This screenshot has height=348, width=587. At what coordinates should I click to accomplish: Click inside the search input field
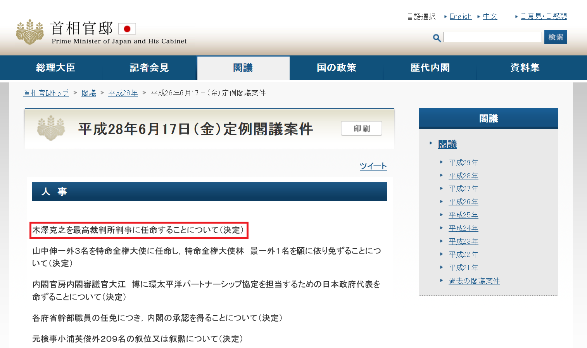[492, 37]
